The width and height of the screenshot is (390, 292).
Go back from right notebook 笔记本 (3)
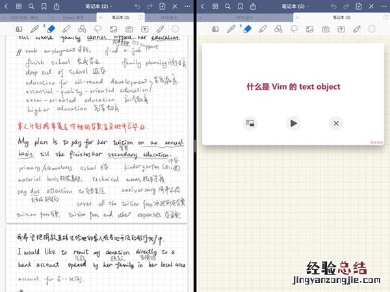pos(202,6)
